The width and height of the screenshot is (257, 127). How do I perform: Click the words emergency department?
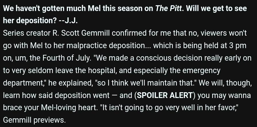point(112,77)
